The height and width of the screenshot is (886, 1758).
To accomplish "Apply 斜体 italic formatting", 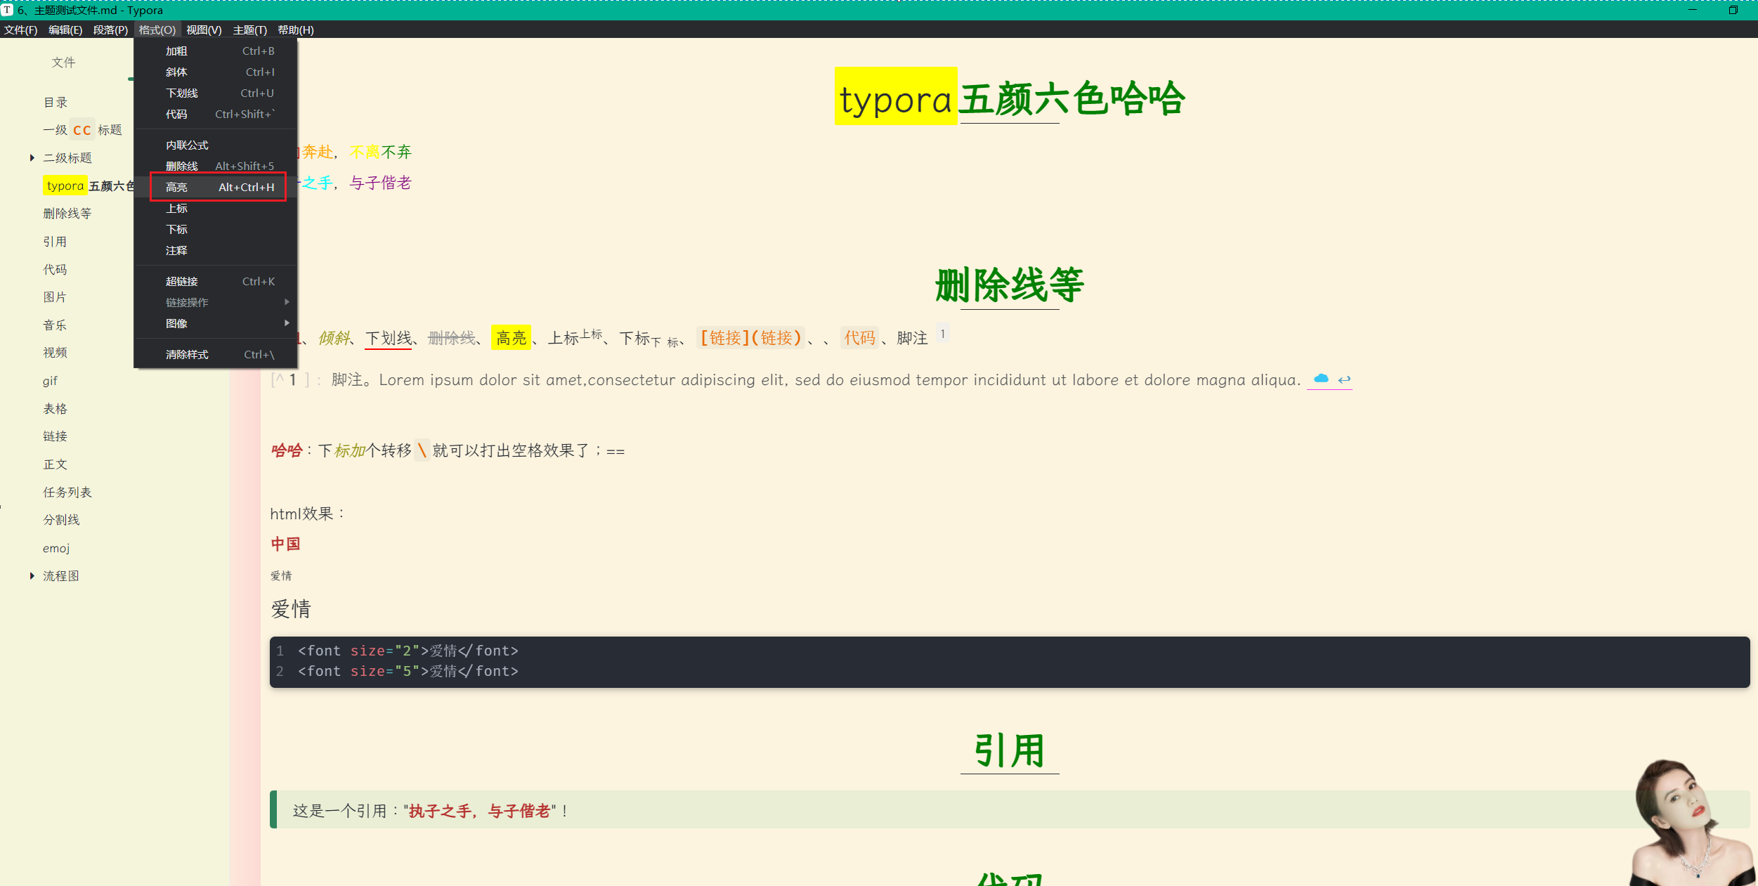I will pos(216,72).
